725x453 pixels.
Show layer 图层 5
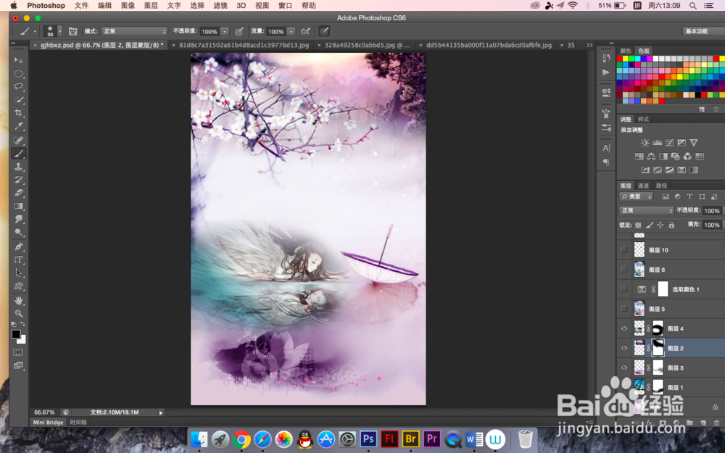[x=624, y=309]
